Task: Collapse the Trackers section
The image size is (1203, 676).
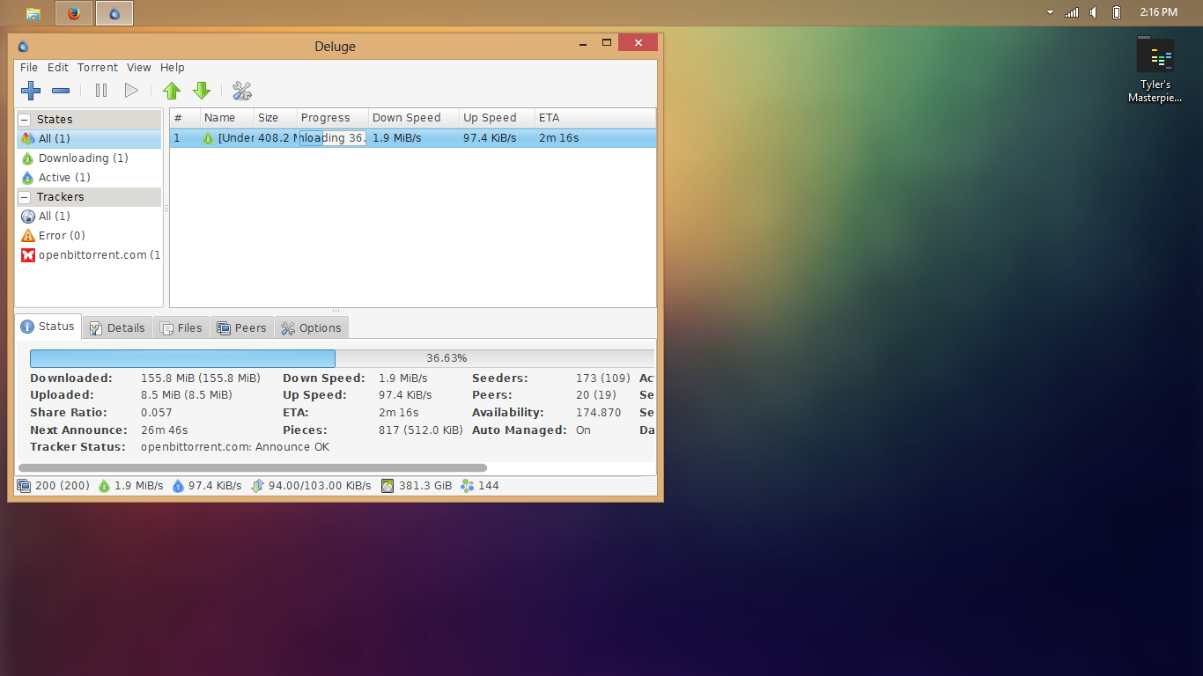Action: (25, 197)
